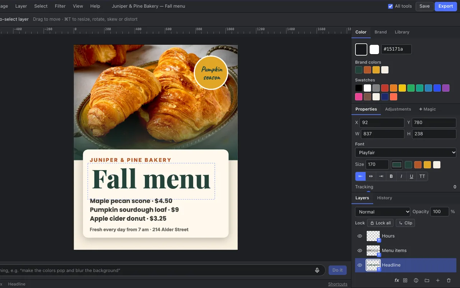Toggle bold formatting

tap(391, 176)
